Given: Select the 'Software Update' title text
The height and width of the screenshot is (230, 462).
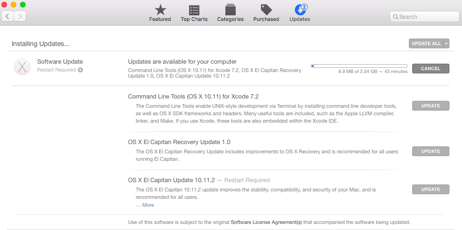Looking at the screenshot, I should pyautogui.click(x=60, y=62).
